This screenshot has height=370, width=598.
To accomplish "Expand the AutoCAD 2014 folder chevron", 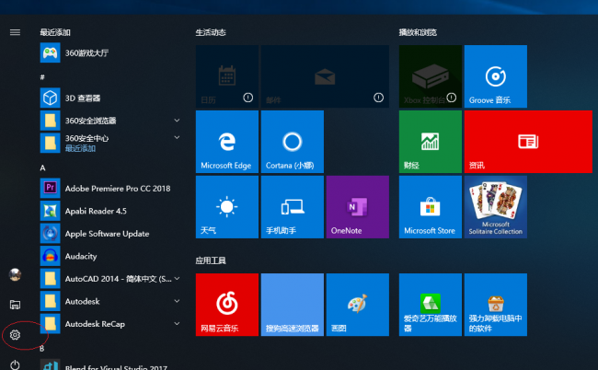I will (177, 279).
